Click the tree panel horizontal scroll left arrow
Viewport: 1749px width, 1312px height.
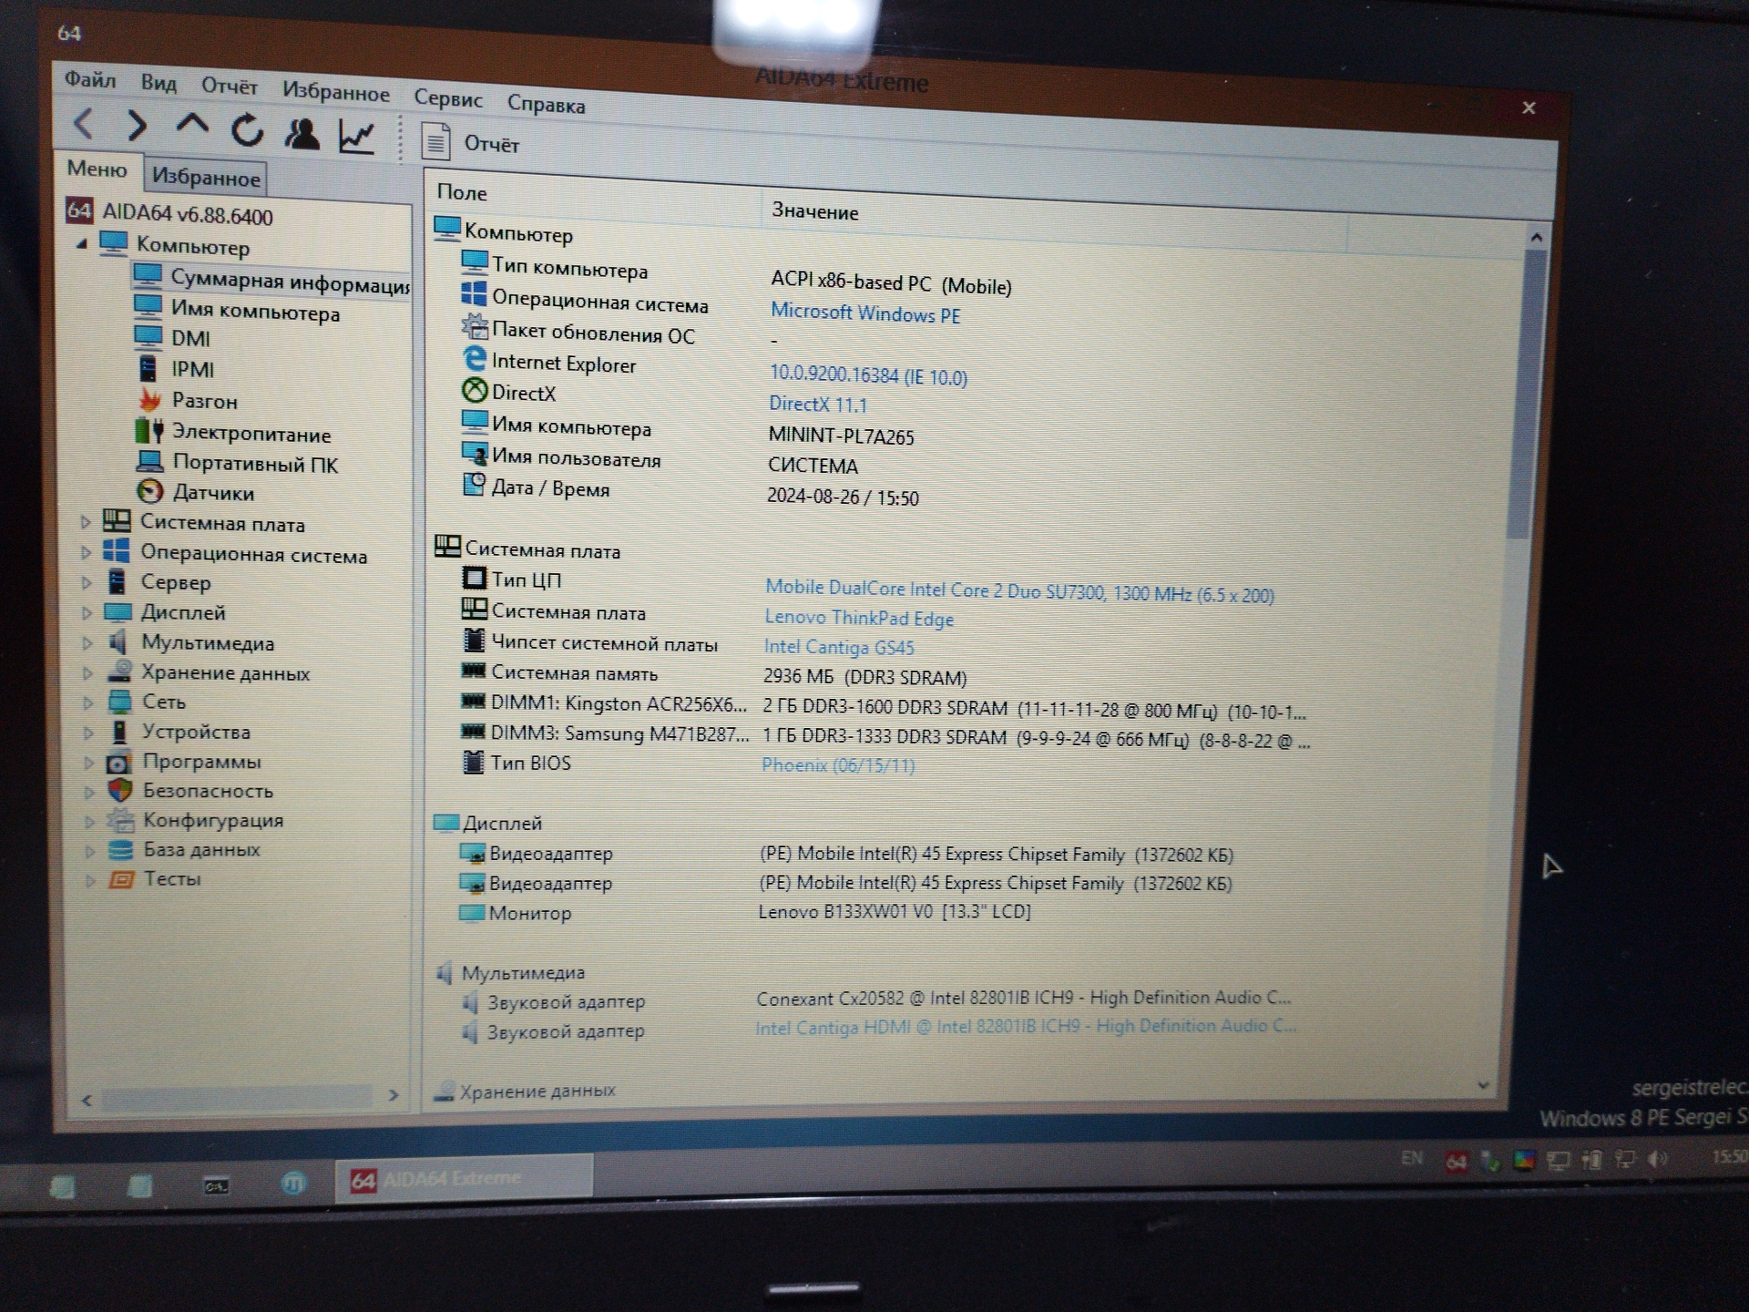click(87, 1100)
